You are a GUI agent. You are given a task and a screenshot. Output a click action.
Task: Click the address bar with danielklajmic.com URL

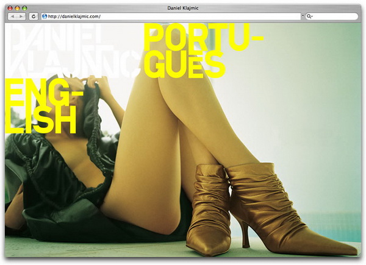(x=171, y=16)
